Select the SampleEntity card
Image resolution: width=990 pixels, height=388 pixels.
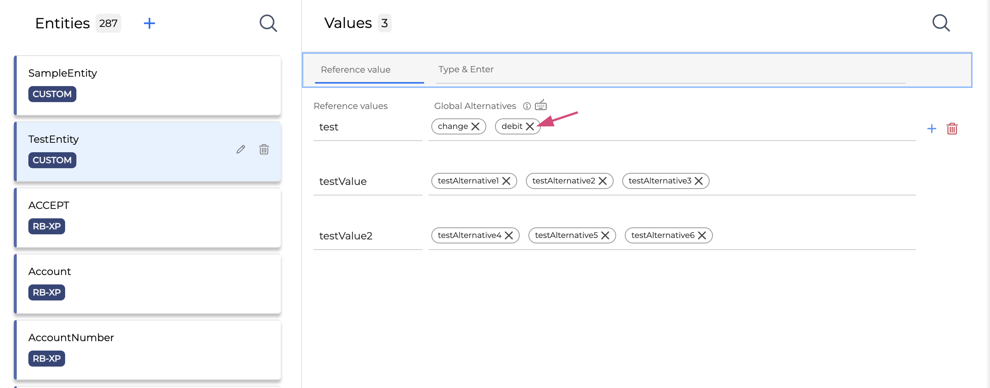(x=148, y=85)
